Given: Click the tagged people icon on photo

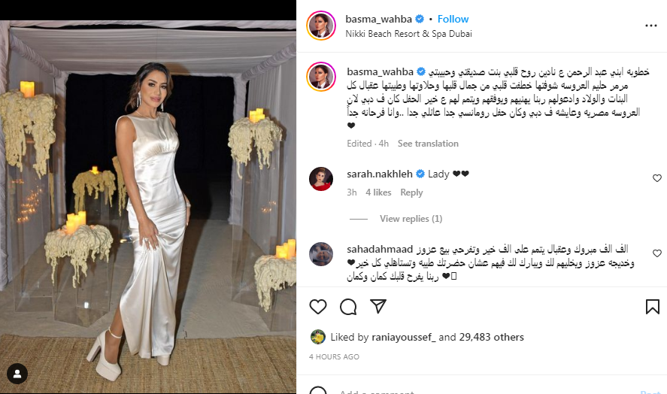Looking at the screenshot, I should (17, 374).
